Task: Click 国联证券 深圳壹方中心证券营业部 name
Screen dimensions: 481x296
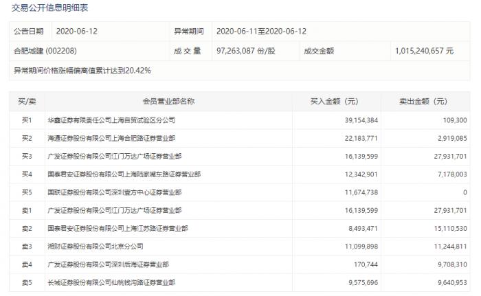Action: pyautogui.click(x=115, y=192)
